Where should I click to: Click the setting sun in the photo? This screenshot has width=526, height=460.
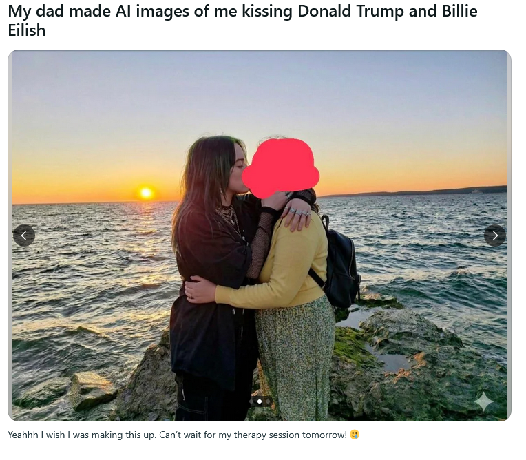pos(146,193)
